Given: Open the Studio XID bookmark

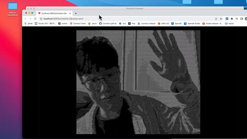Looking at the screenshot, I should [x=46, y=24].
